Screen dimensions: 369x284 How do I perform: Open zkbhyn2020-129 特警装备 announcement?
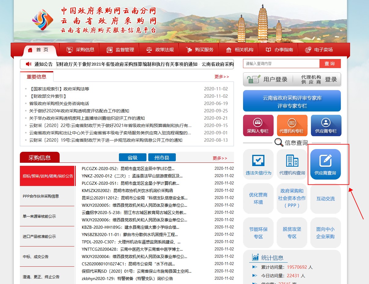coord(127,279)
